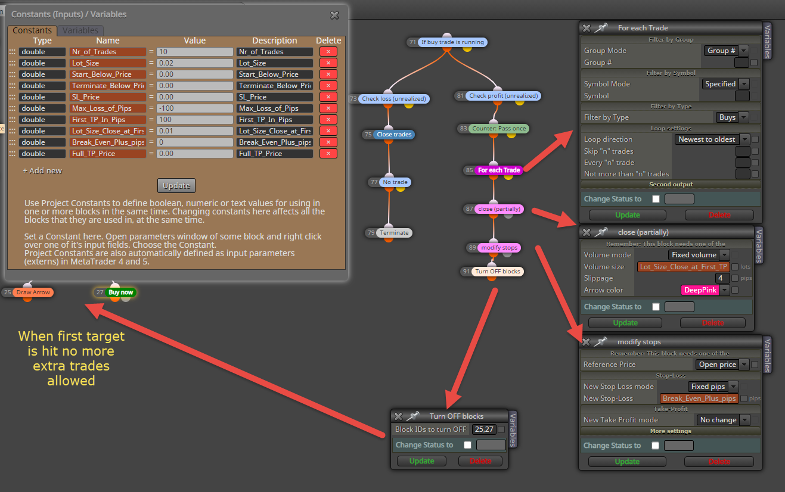This screenshot has width=785, height=492.
Task: Open vertical Variables tab on For each Trade
Action: click(768, 42)
